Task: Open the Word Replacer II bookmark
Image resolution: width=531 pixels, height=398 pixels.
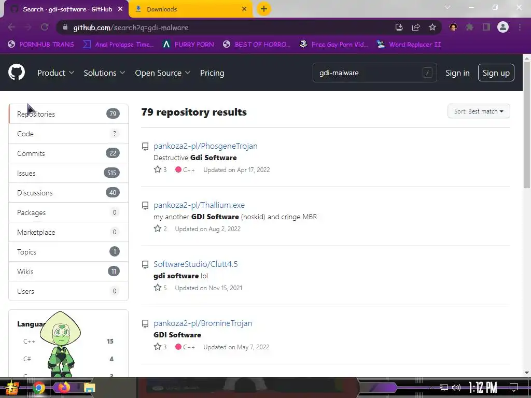Action: click(409, 45)
